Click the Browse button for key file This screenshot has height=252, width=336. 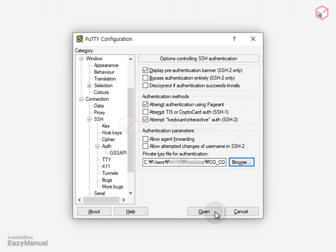(242, 162)
